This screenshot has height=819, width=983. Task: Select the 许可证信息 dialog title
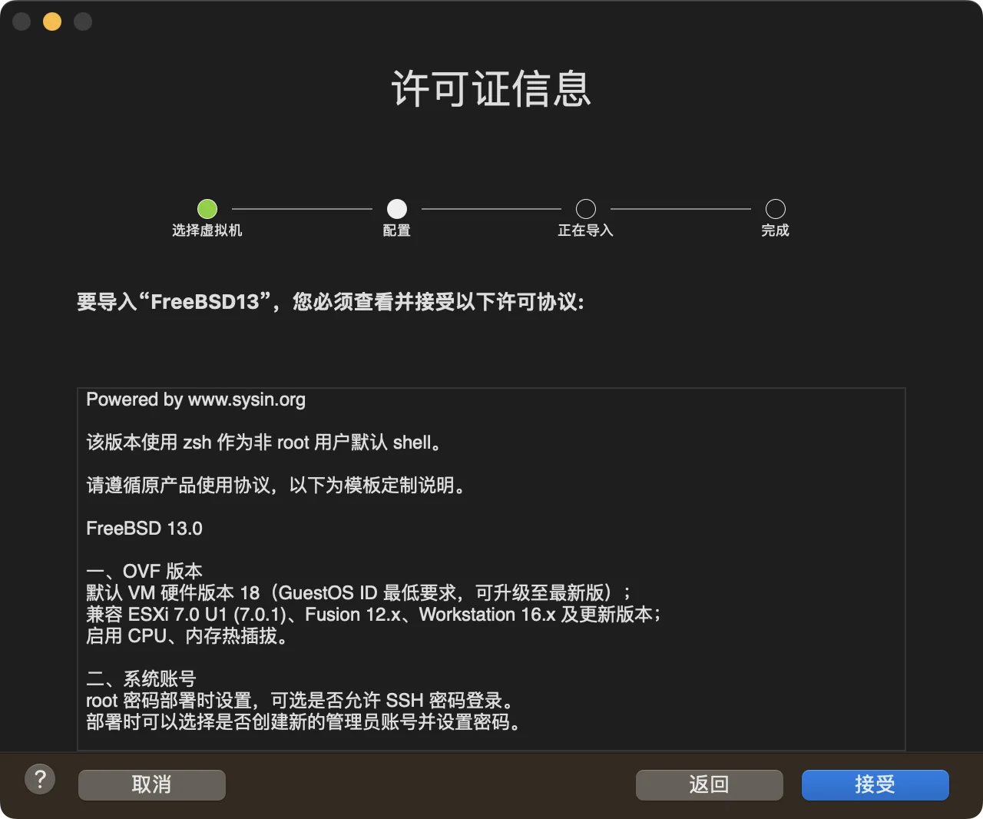[x=491, y=88]
